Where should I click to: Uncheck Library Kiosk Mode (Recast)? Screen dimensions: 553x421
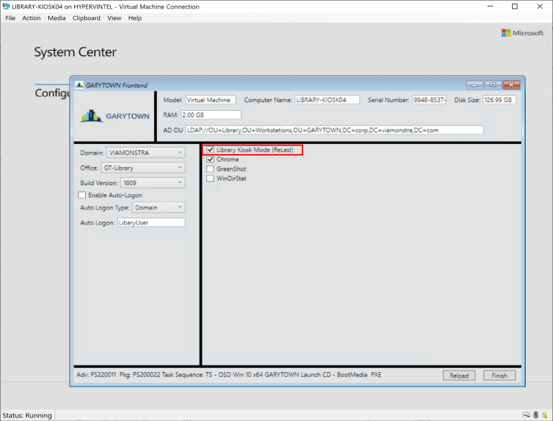210,150
